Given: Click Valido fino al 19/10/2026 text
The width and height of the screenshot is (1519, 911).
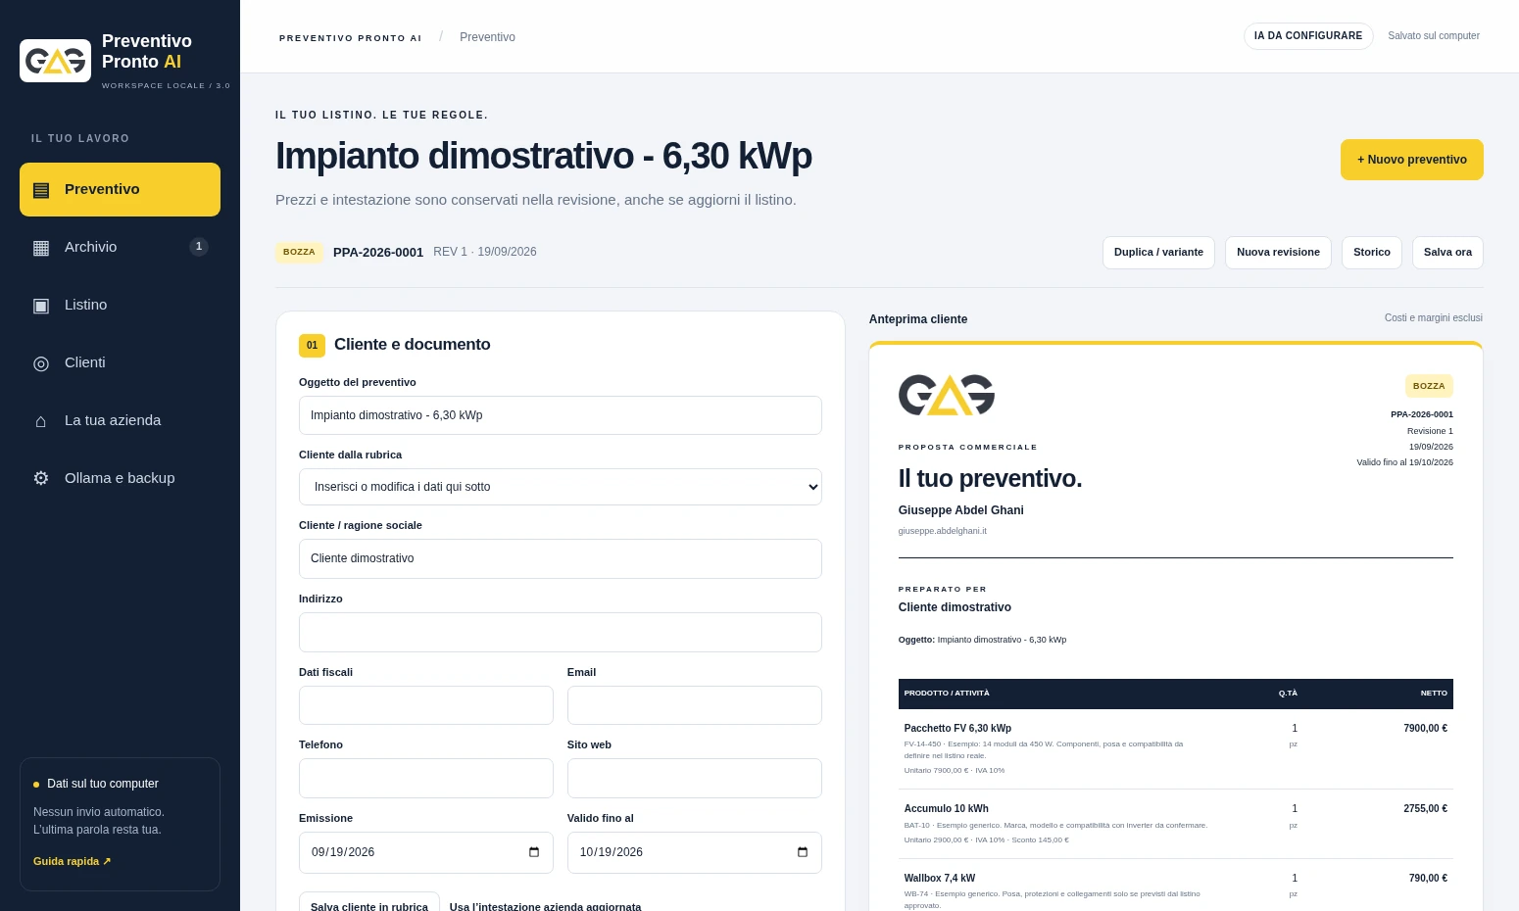Looking at the screenshot, I should (1404, 462).
